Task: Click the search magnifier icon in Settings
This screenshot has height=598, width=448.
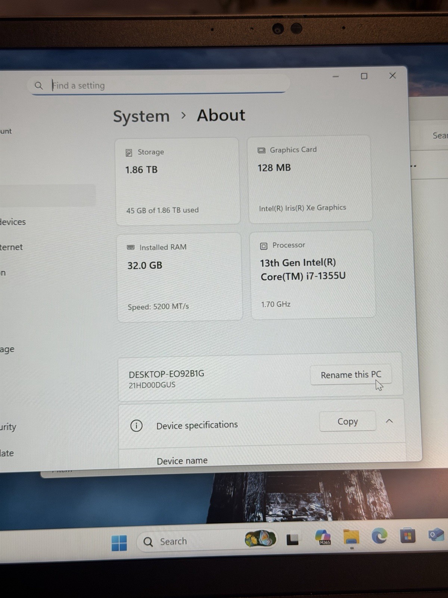Action: tap(38, 86)
